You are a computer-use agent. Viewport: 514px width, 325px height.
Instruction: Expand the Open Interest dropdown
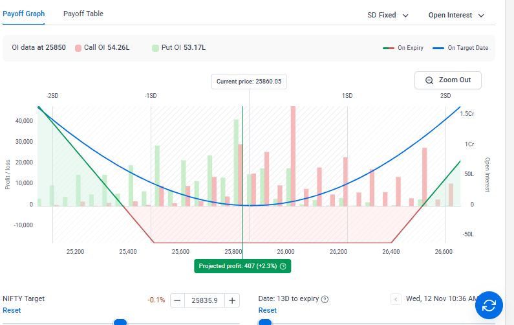click(x=456, y=15)
